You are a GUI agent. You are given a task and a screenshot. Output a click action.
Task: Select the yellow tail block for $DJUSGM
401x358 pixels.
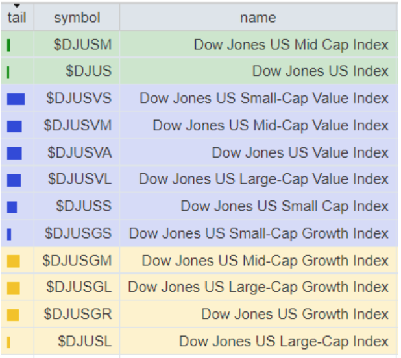coord(13,261)
